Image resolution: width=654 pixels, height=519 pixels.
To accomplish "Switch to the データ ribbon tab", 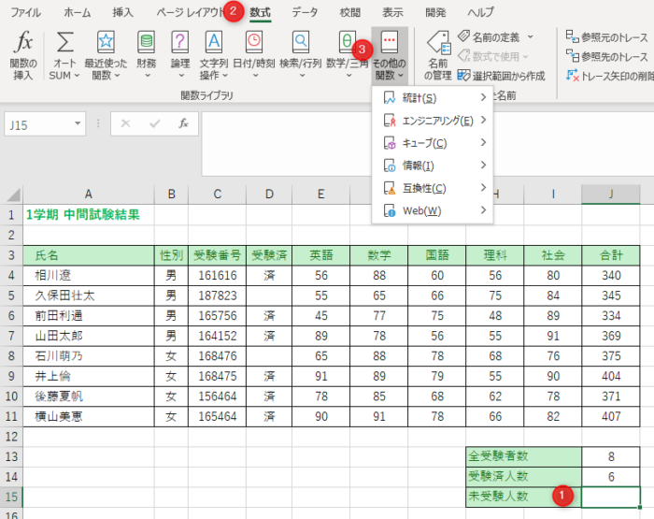I will point(304,13).
